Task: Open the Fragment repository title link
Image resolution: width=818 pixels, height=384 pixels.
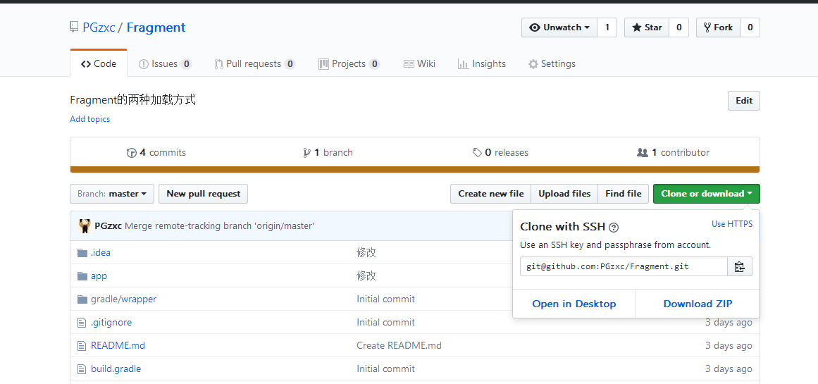Action: 156,27
